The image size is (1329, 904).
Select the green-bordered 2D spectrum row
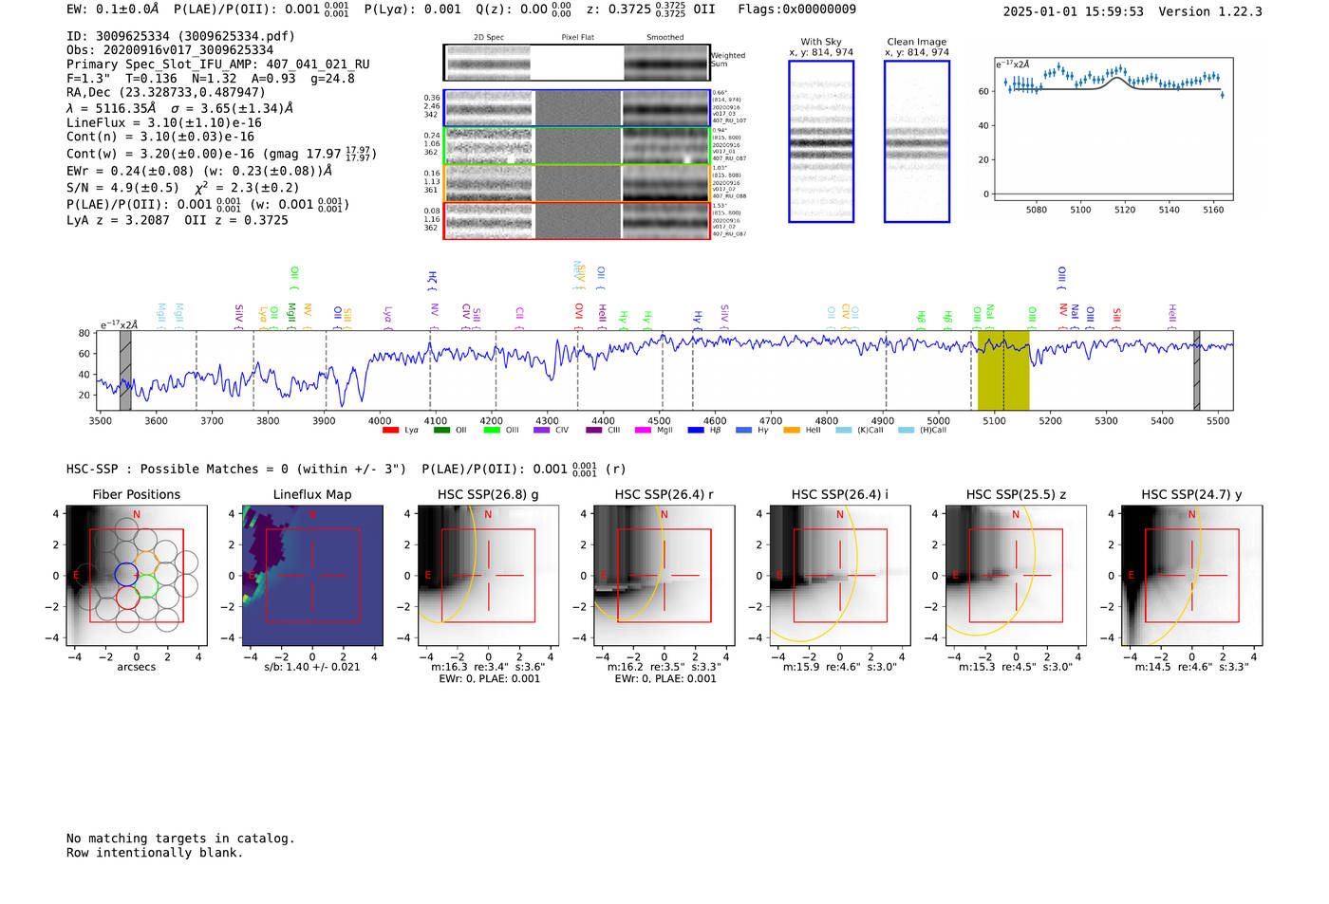(x=576, y=146)
